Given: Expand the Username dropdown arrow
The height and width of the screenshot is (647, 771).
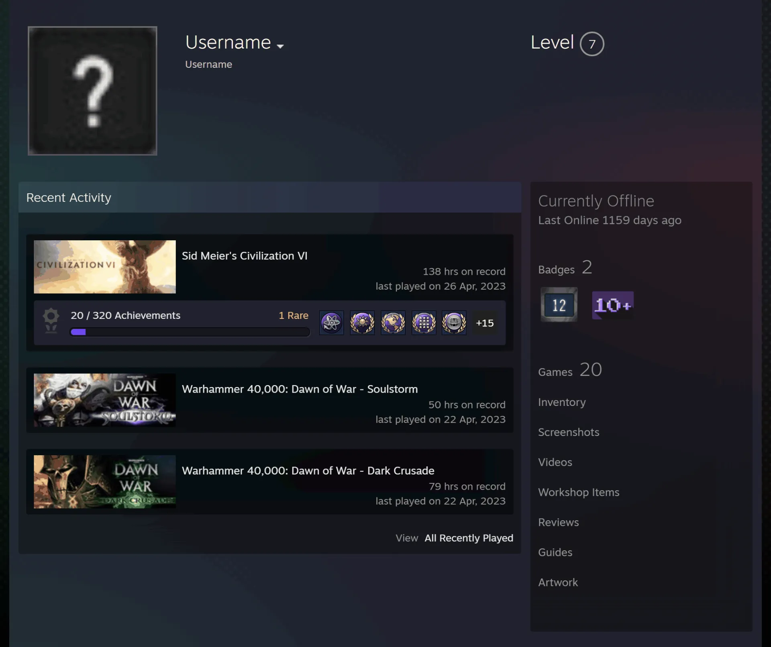Looking at the screenshot, I should [x=280, y=46].
